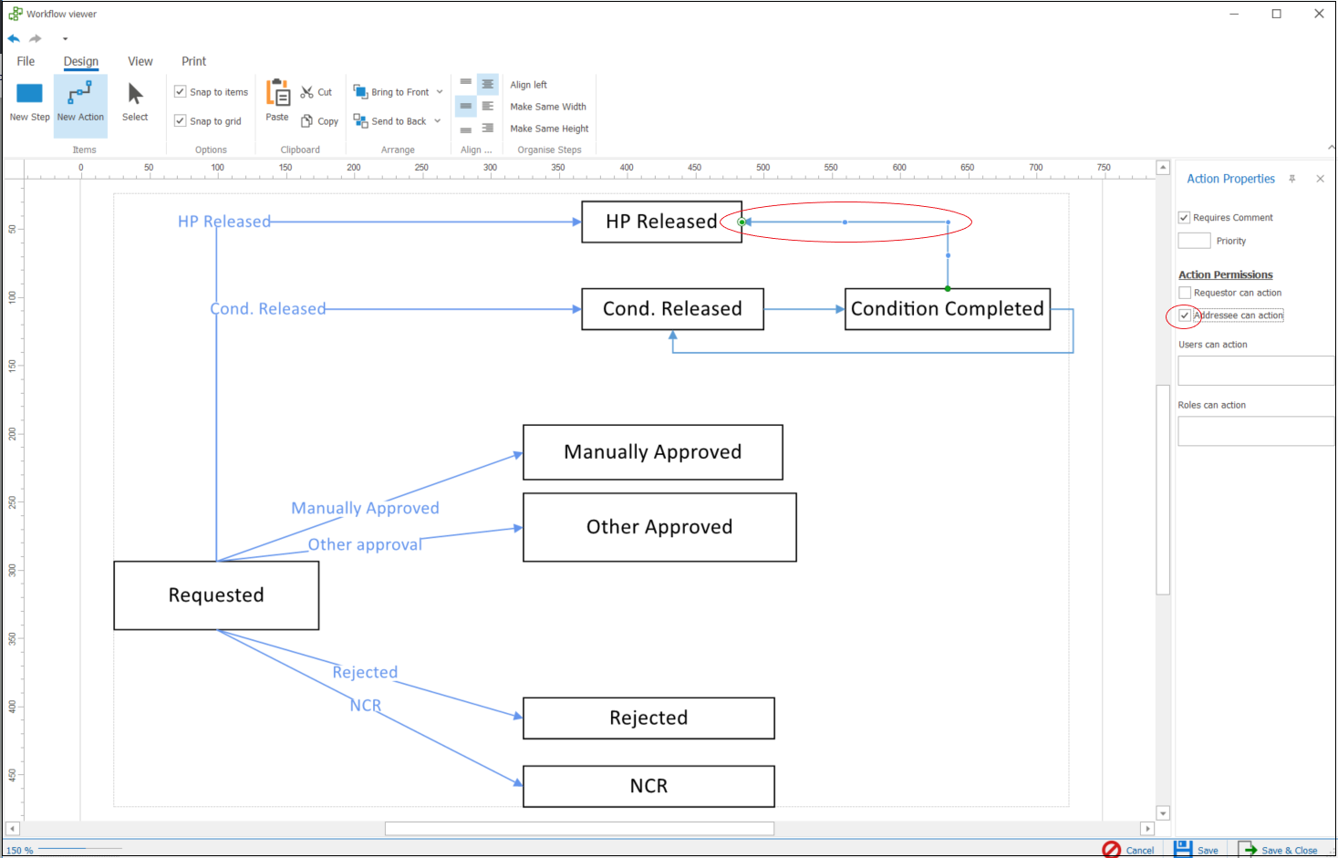This screenshot has width=1338, height=858.
Task: Click Save & Close
Action: [x=1278, y=850]
